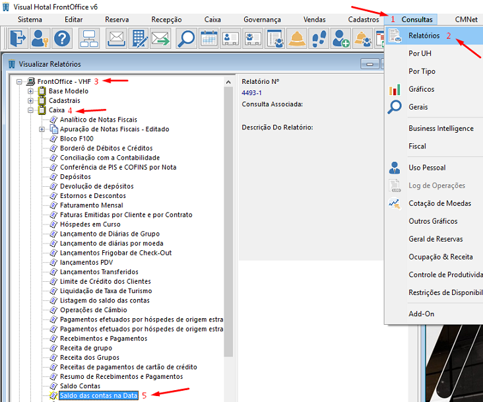Click the add user plus icon

point(341,38)
